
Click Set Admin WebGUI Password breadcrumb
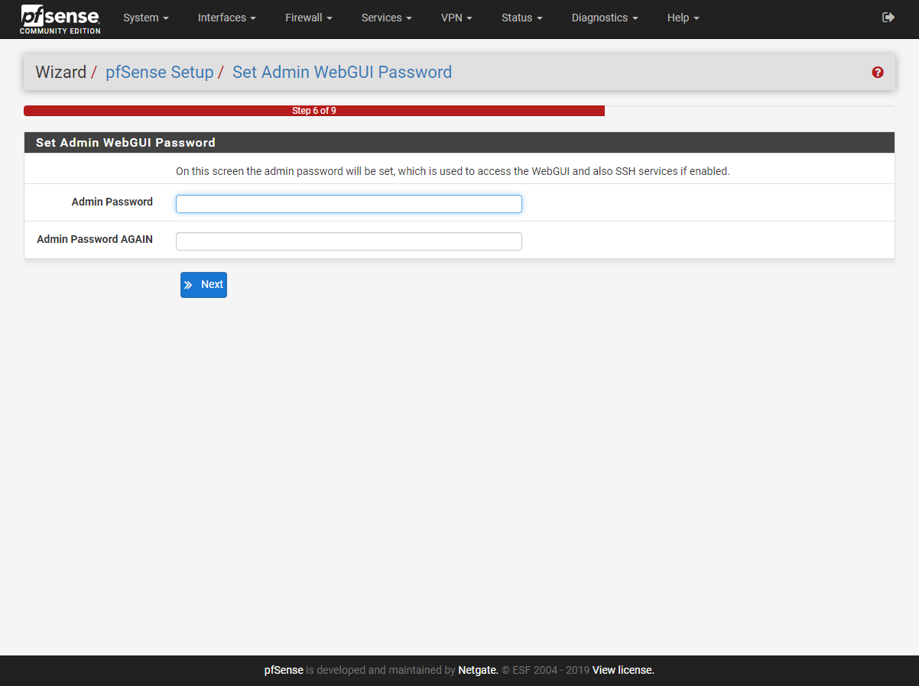click(342, 73)
